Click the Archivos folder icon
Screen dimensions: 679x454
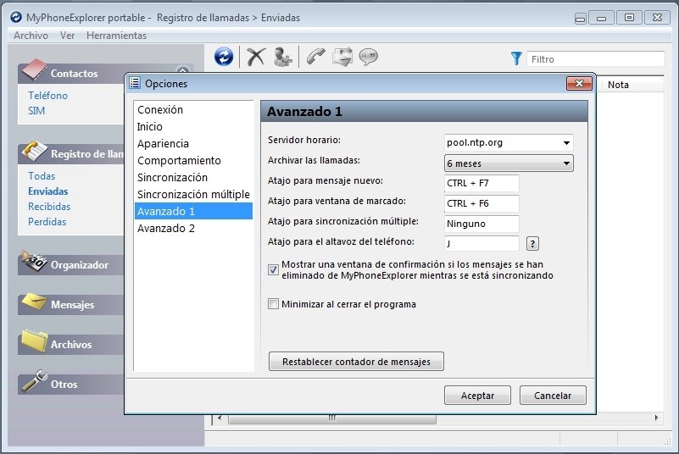coord(35,340)
